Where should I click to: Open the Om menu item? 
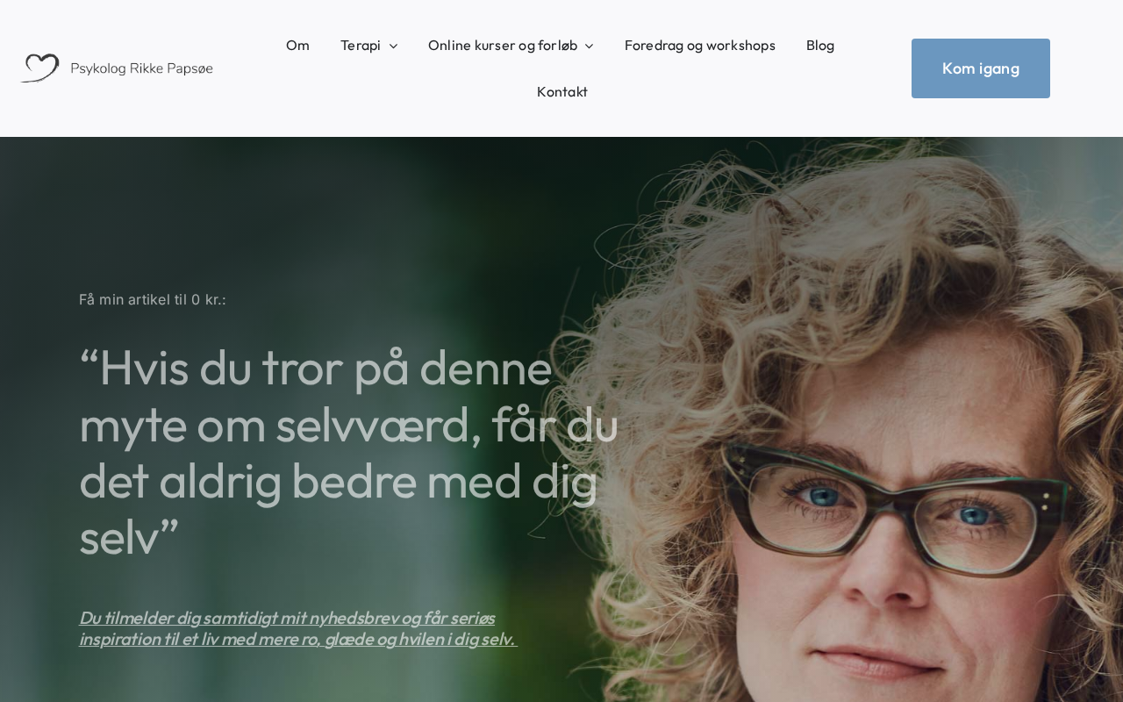point(297,45)
